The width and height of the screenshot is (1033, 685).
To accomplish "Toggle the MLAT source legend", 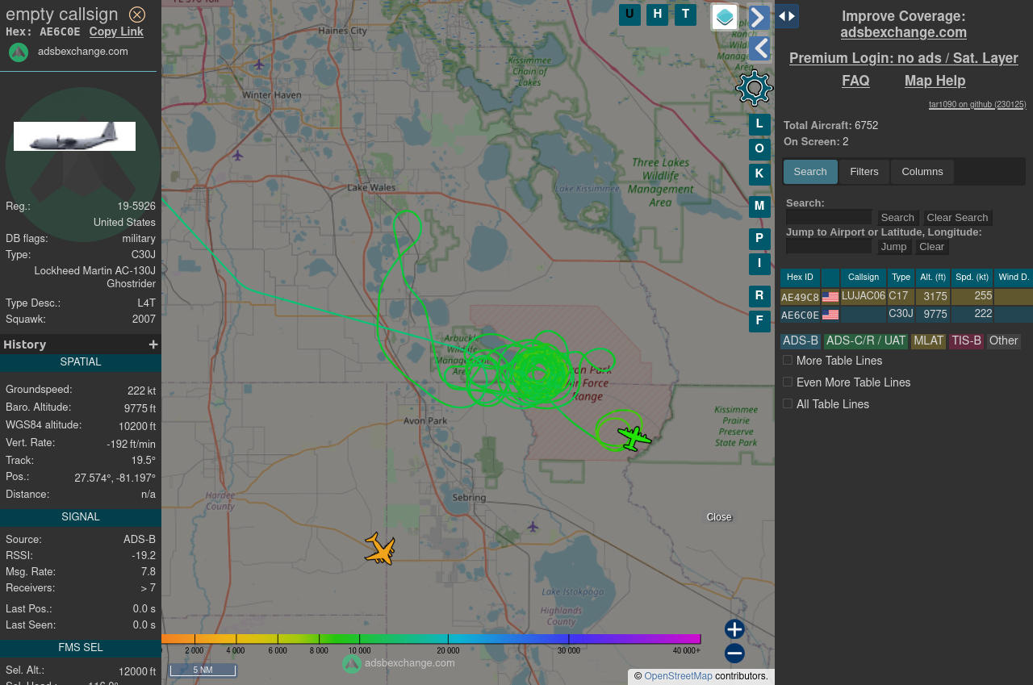I will (928, 341).
